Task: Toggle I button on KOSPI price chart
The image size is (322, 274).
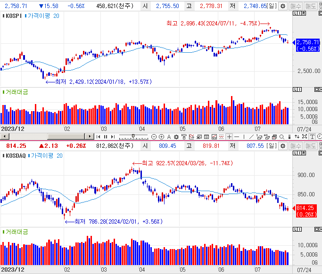Action: click(299, 13)
